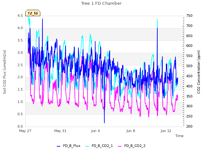
Task: Click the 1.5 left axis tick label
Action: click(x=20, y=89)
